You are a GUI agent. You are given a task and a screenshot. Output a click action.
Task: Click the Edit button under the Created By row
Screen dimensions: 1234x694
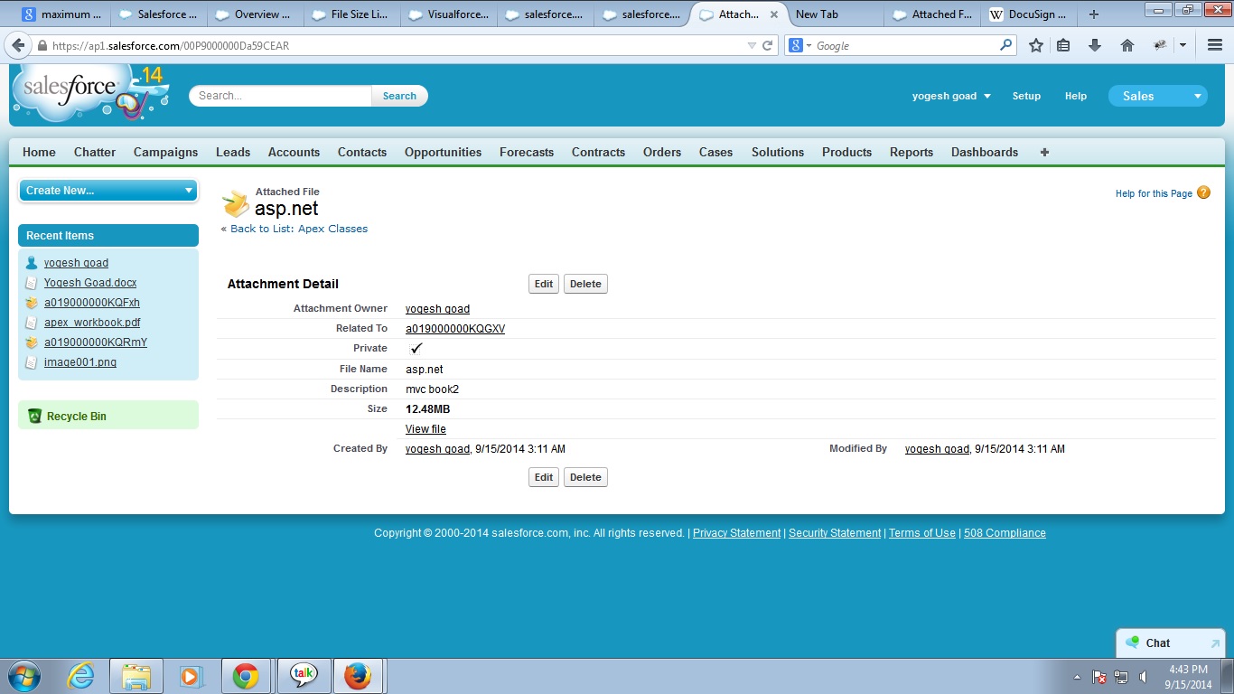pos(544,477)
